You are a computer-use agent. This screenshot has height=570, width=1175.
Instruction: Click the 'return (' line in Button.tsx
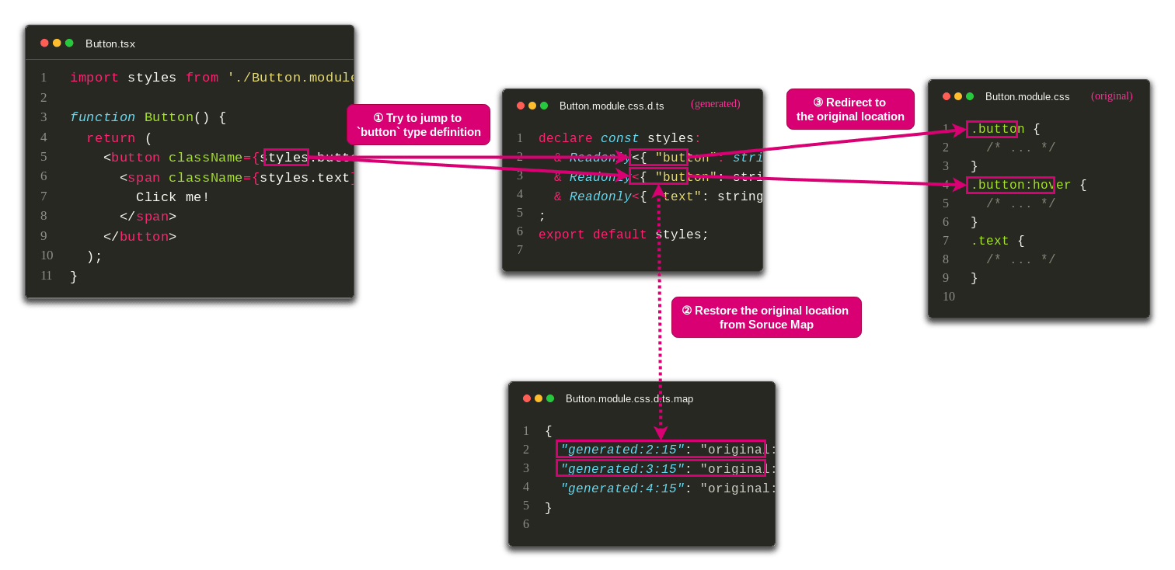pyautogui.click(x=120, y=137)
